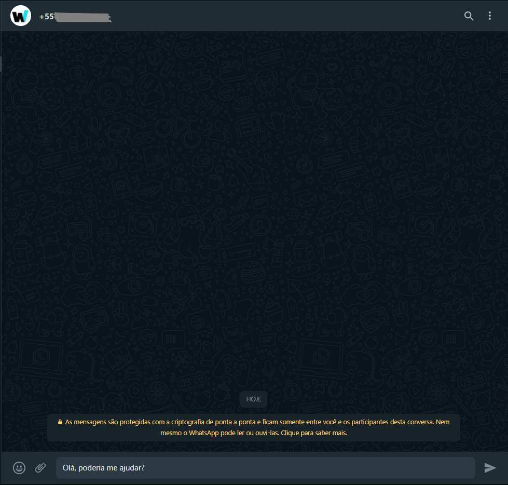Attach a file with the paperclip icon
The image size is (508, 485).
(x=40, y=468)
